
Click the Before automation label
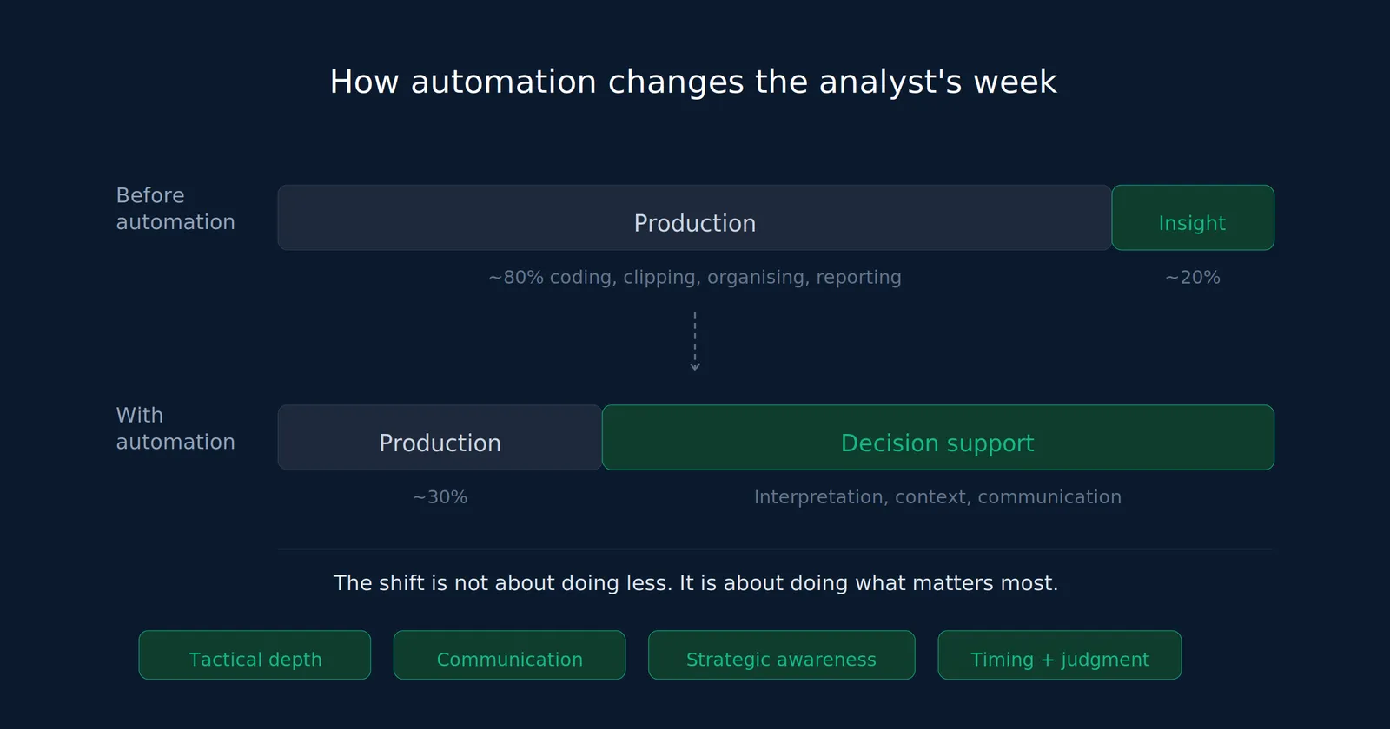175,208
